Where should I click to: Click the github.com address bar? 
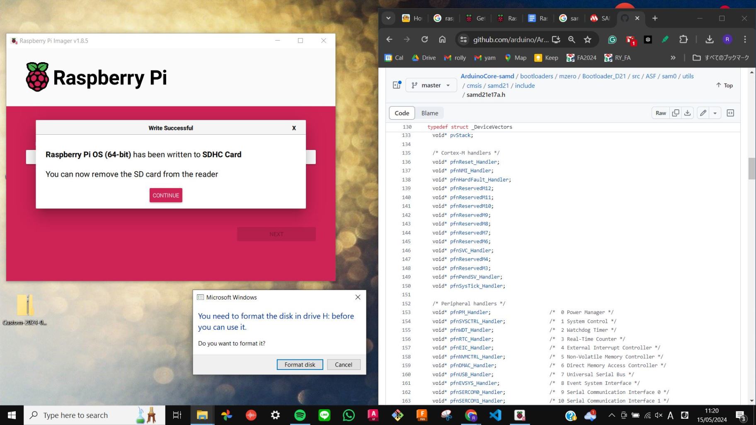pyautogui.click(x=510, y=39)
